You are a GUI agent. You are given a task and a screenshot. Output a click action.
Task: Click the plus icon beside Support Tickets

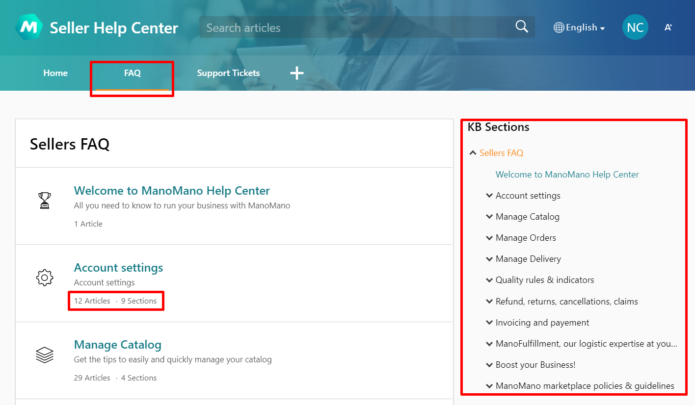(296, 73)
